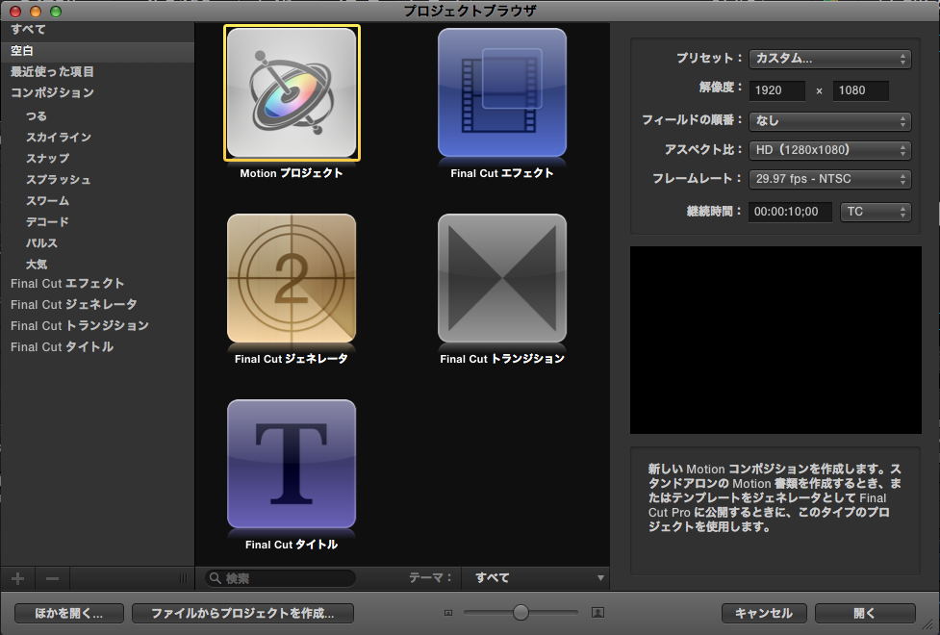Click the yellow minimize window button
This screenshot has width=940, height=635.
click(36, 12)
